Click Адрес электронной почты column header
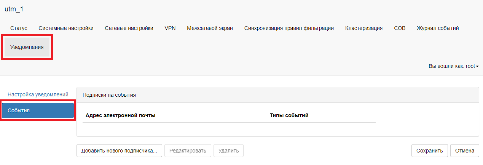The height and width of the screenshot is (165, 483). pyautogui.click(x=121, y=115)
